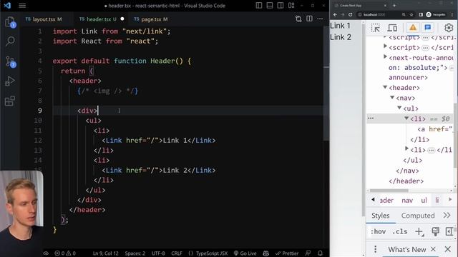Switch to the Computed tab
The height and width of the screenshot is (257, 458).
click(x=418, y=216)
